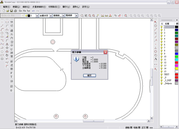The width and height of the screenshot is (179, 129).
Task: Select the circle drawing tool in left toolbar
Action: [2, 33]
